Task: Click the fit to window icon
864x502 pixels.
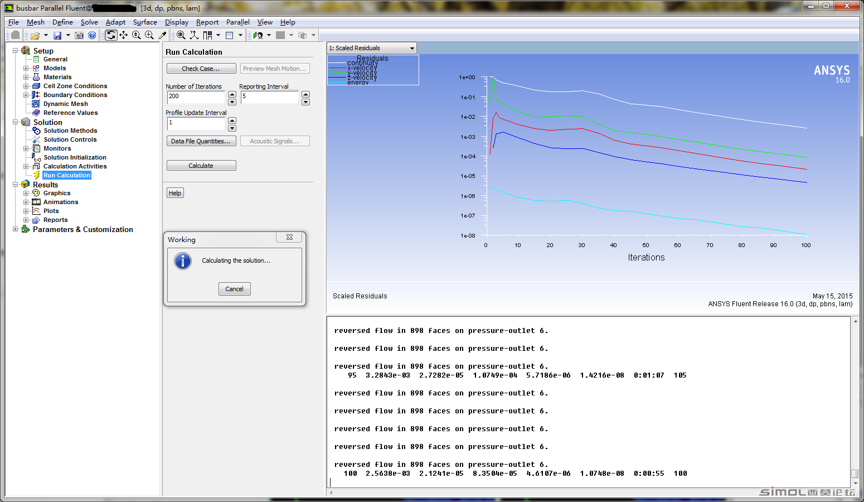Action: point(181,35)
